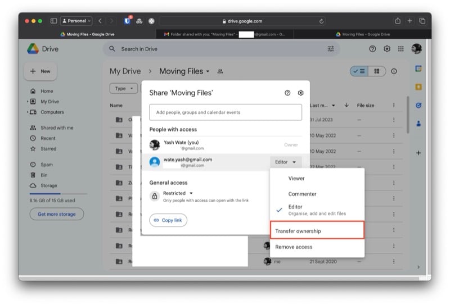Select Viewer role from menu
Viewport: 450px width, 305px height.
coord(317,178)
